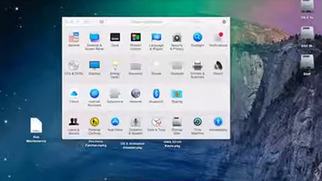Open the General preference pane
322x181 pixels.
(x=74, y=39)
